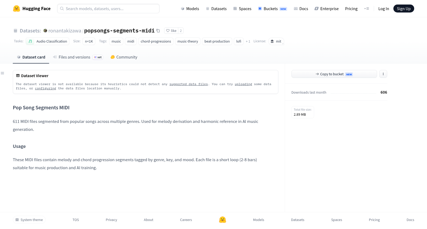
Task: Open Enterprise in top navigation
Action: (326, 9)
